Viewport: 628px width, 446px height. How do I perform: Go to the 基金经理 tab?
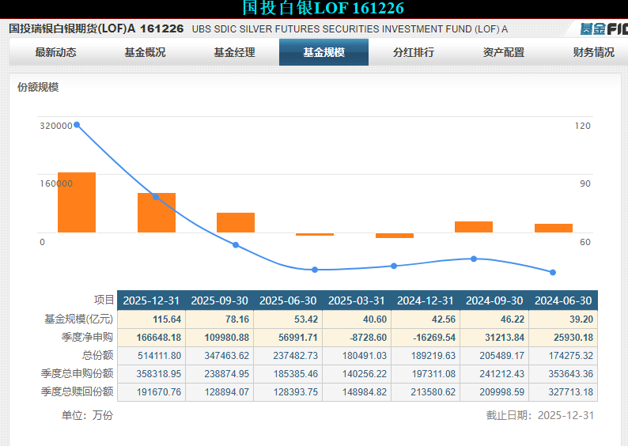[x=234, y=52]
